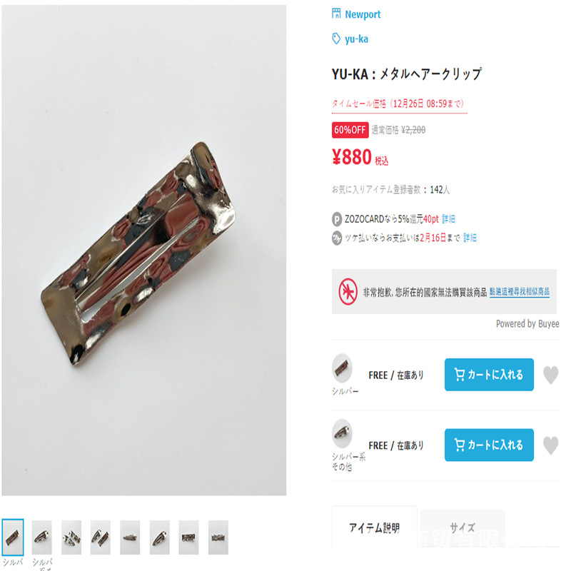
Task: Add the シルバー系その他 item to cart
Action: pos(489,445)
